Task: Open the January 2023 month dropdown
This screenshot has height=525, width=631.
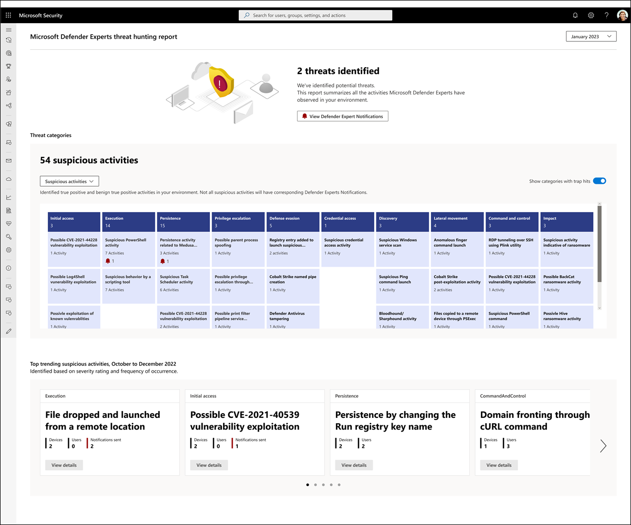Action: [591, 37]
